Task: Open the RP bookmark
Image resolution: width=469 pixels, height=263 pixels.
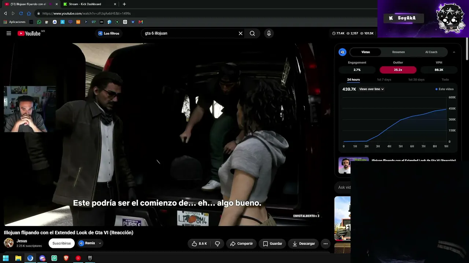Action: point(94,22)
